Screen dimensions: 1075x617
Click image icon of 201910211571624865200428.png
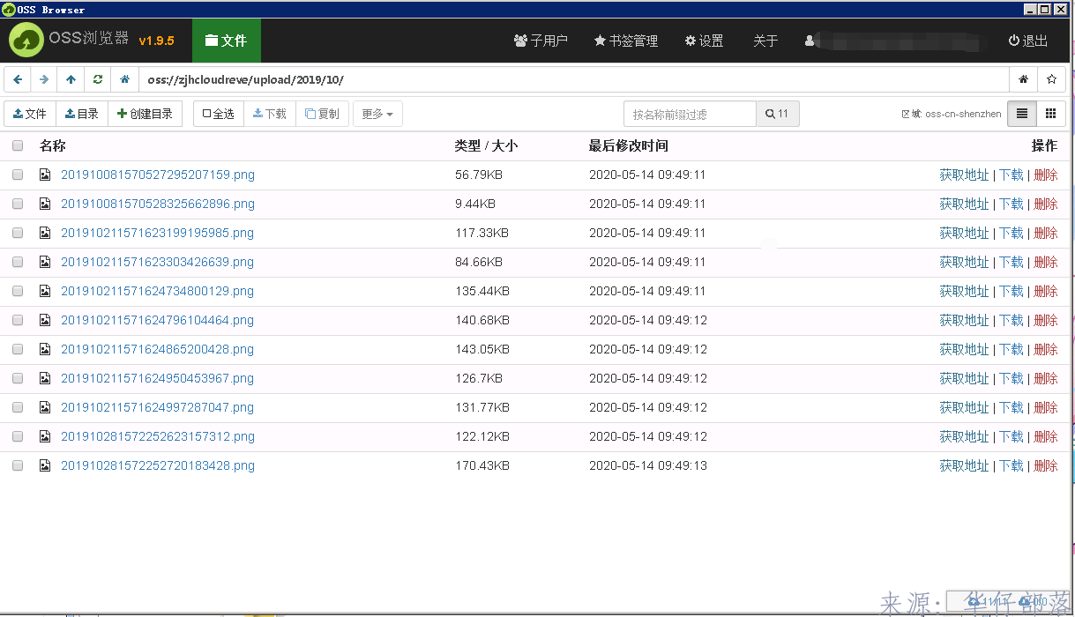45,349
